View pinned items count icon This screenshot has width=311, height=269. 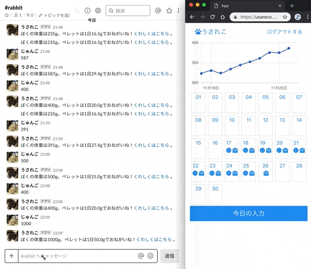(30, 15)
